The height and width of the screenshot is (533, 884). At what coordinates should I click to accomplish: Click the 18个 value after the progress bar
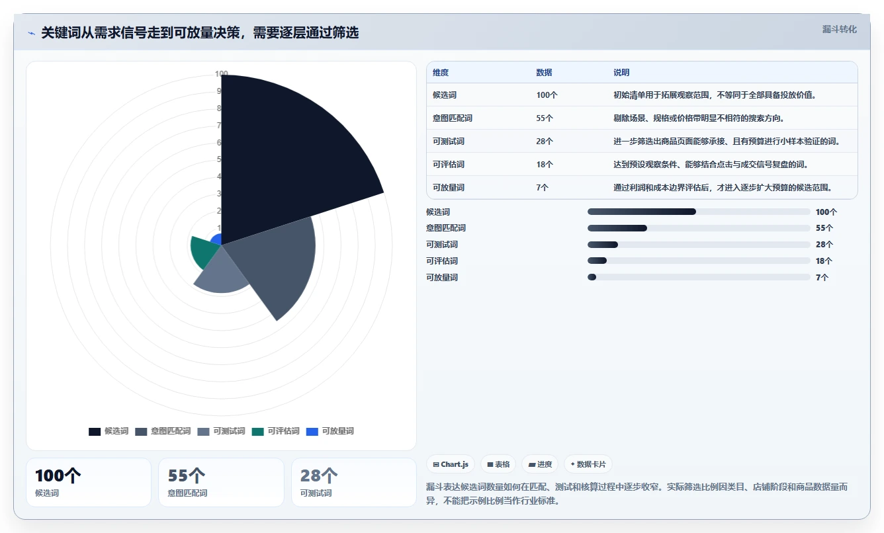tap(824, 261)
